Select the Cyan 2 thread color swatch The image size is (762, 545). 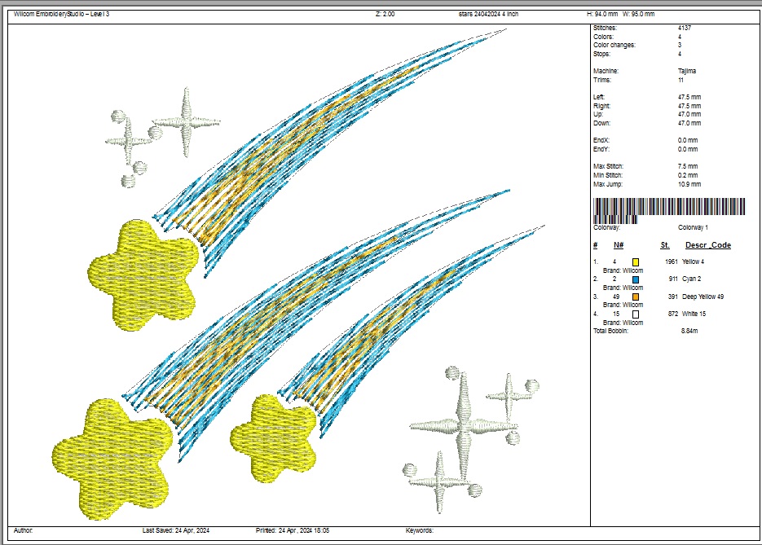(635, 279)
